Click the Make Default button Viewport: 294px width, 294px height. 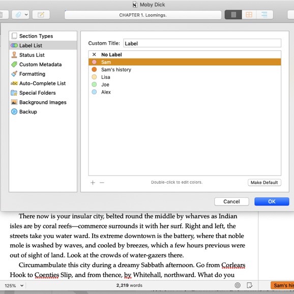tap(264, 183)
